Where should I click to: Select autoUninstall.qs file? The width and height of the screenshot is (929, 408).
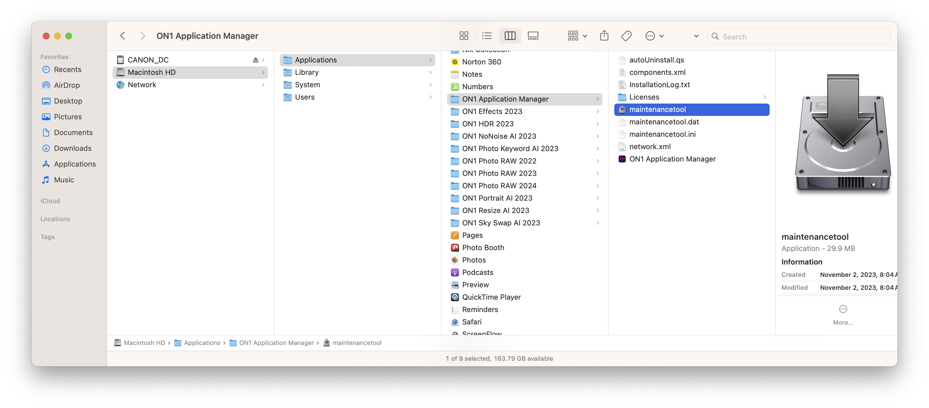pyautogui.click(x=692, y=60)
